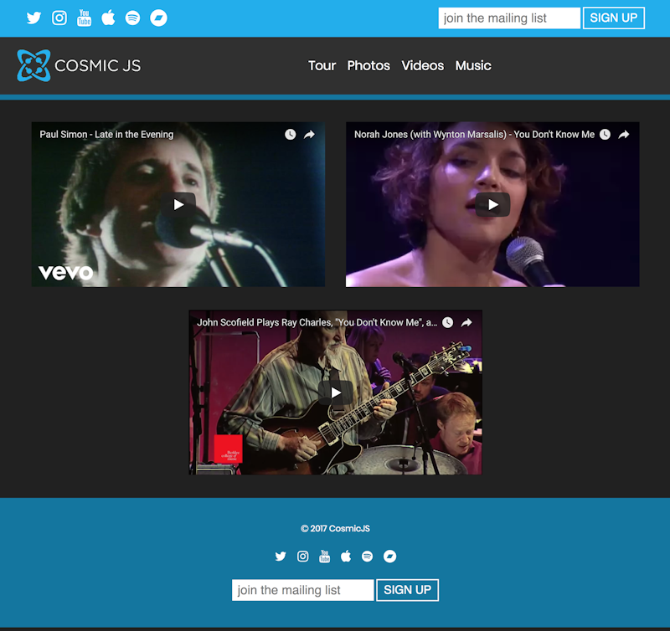Focus the footer mailing list input
The height and width of the screenshot is (631, 670).
pos(302,590)
